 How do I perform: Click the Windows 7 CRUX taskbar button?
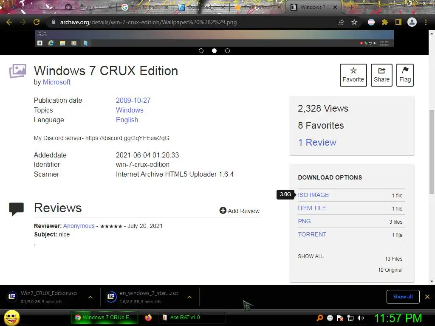[x=105, y=318]
